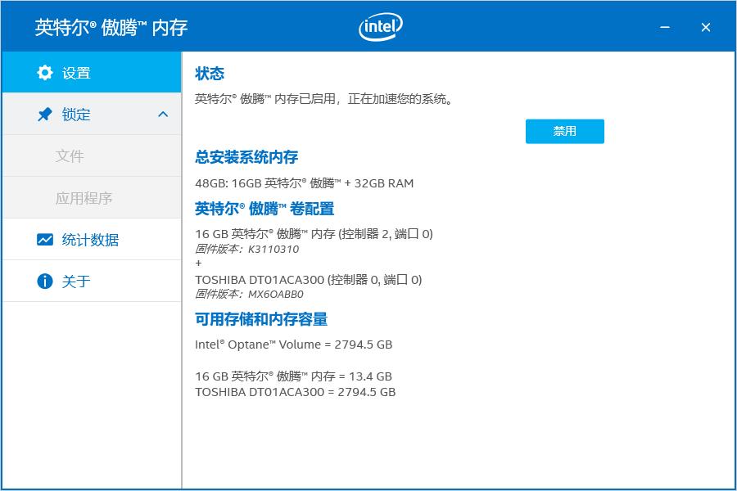The image size is (737, 491).
Task: Open the 文件 sub-item under 锁定
Action: click(70, 156)
